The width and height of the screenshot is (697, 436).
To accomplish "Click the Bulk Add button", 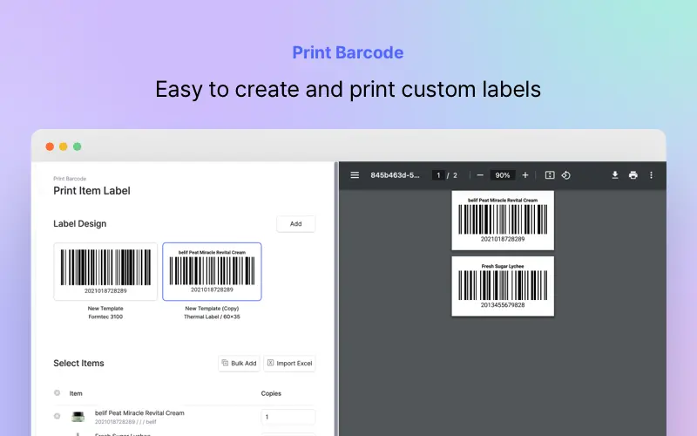I will [x=239, y=363].
